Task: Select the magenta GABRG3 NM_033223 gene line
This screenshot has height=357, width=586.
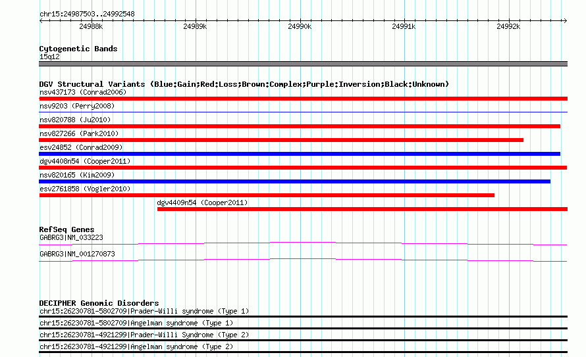Action: (x=303, y=244)
